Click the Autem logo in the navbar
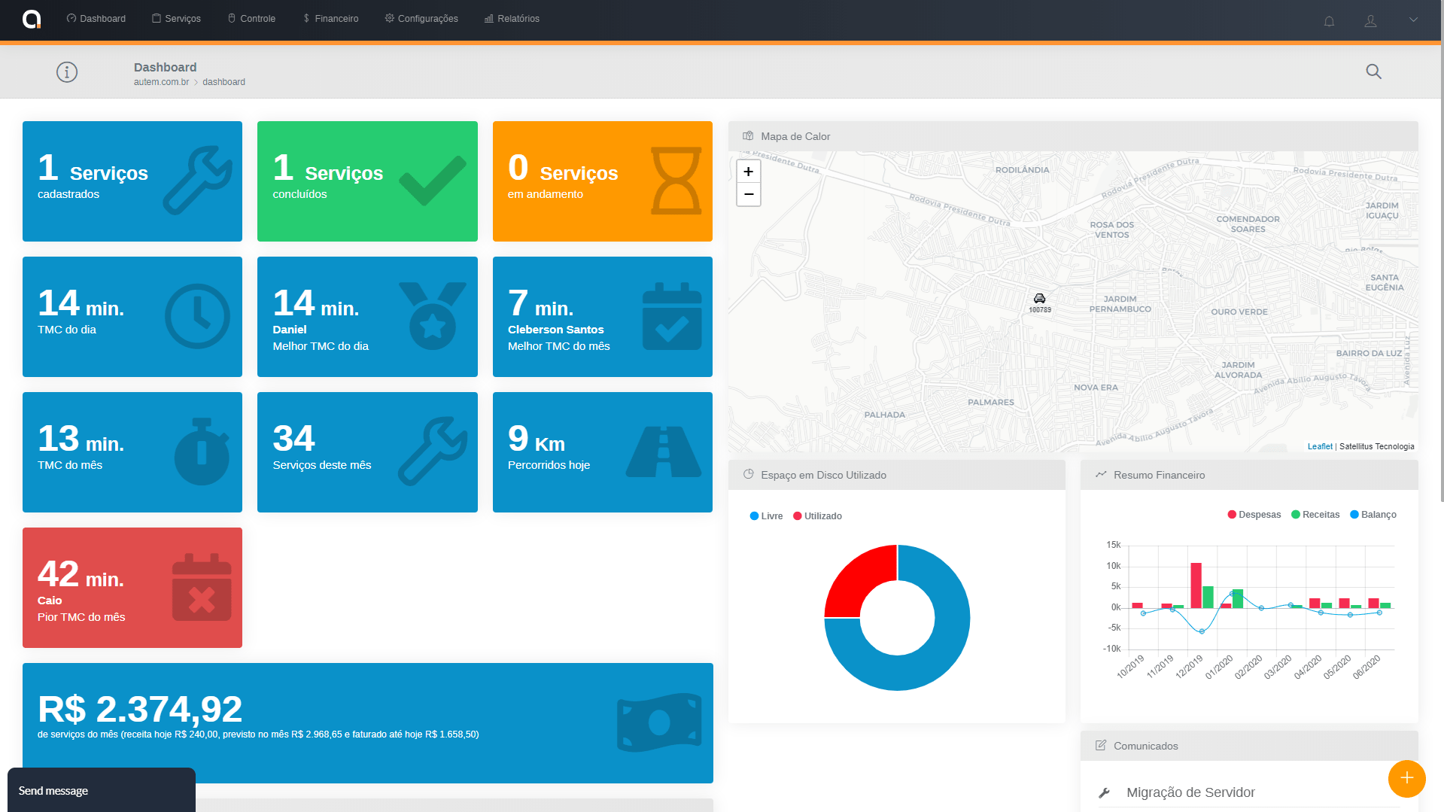Viewport: 1444px width, 812px height. click(x=32, y=19)
